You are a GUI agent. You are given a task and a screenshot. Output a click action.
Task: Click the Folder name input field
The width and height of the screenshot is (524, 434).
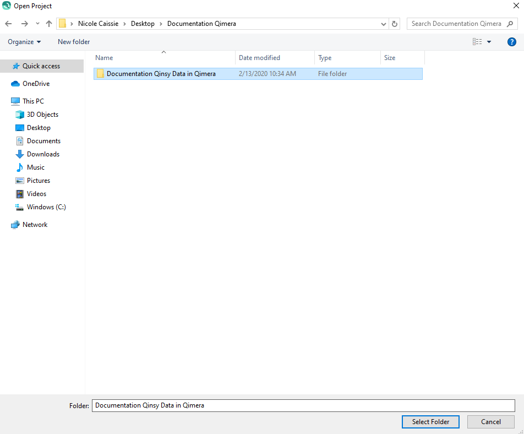303,405
